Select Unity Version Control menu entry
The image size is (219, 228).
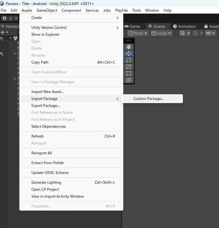click(71, 28)
